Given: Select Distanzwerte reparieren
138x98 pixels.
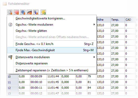Looking at the screenshot, I should [x=52, y=63].
